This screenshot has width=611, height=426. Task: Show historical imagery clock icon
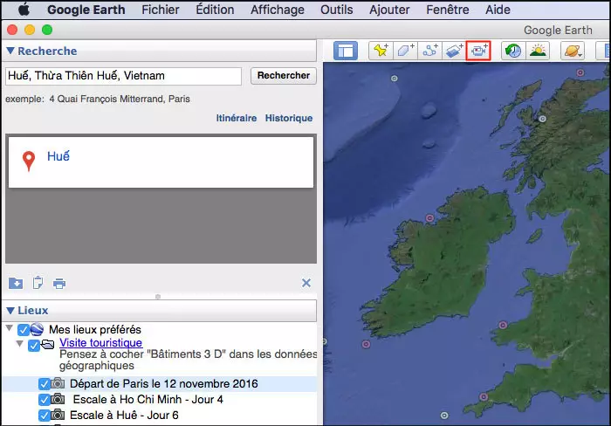(513, 51)
